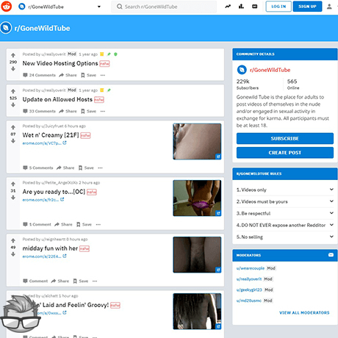This screenshot has height=338, width=338.
Task: Share the Update on Allowed Hosts post
Action: 68,111
